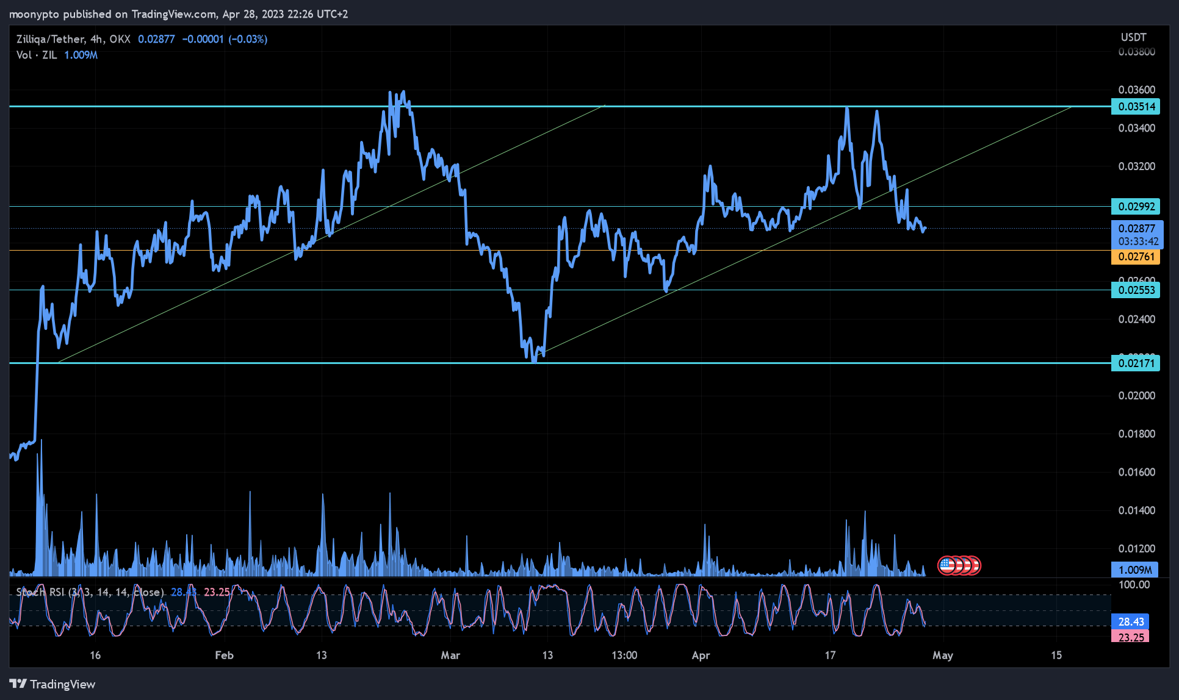
Task: Click the 1.009M volume axis tag
Action: coord(1134,570)
